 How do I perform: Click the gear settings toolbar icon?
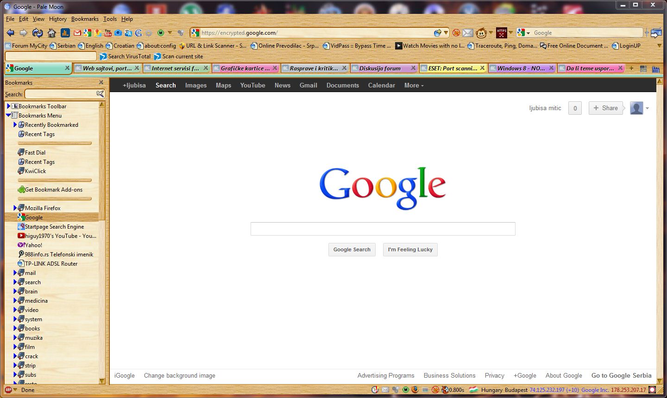tap(149, 33)
